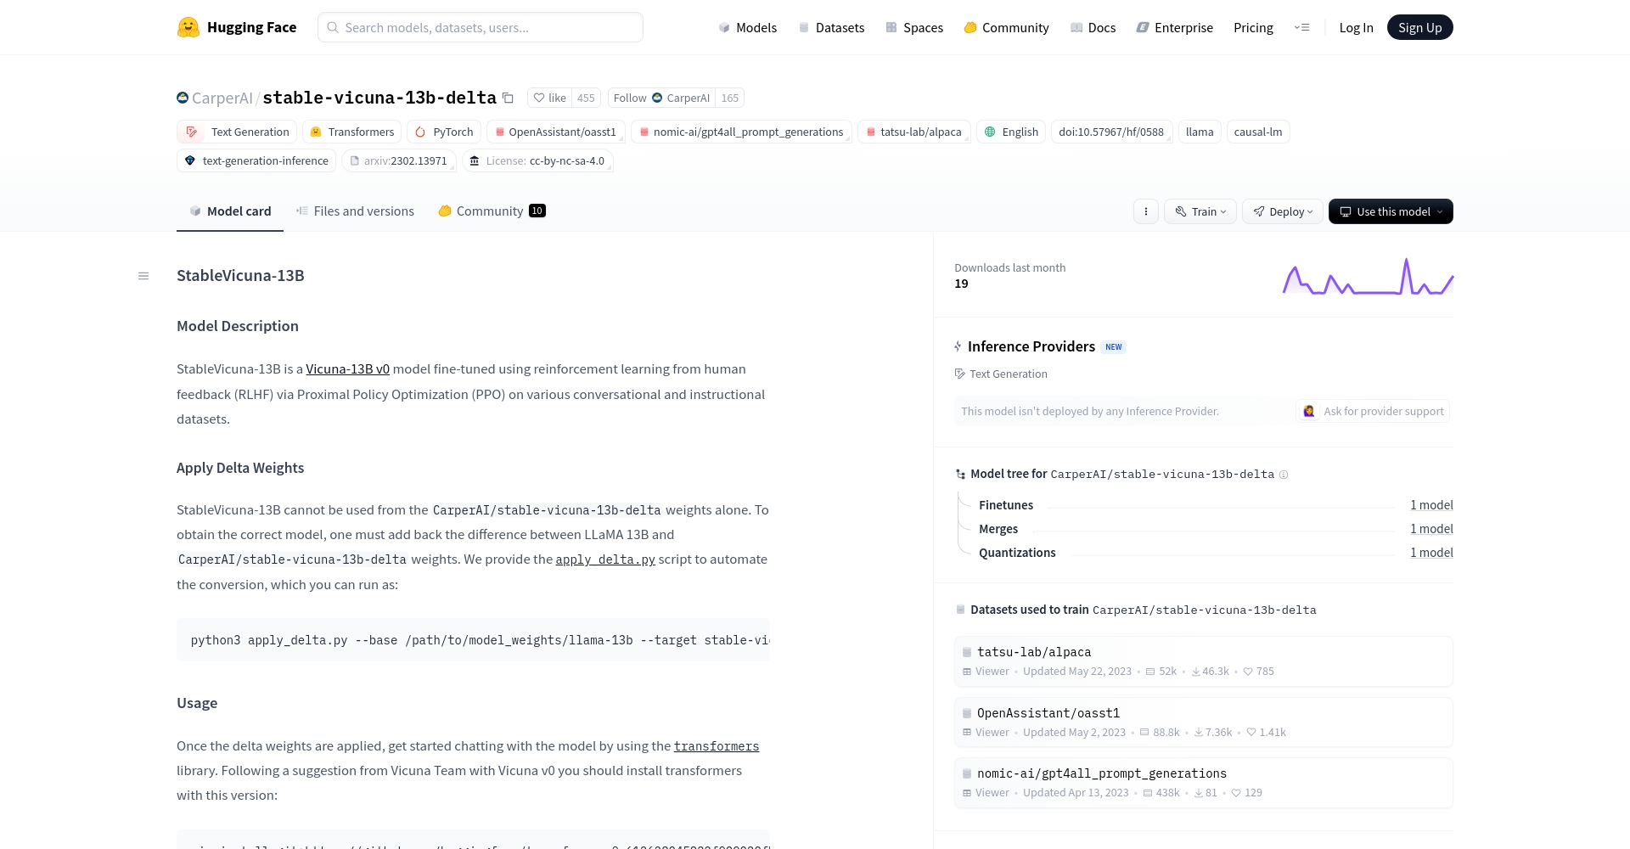Click the Sign Up button
This screenshot has width=1630, height=849.
click(x=1419, y=27)
